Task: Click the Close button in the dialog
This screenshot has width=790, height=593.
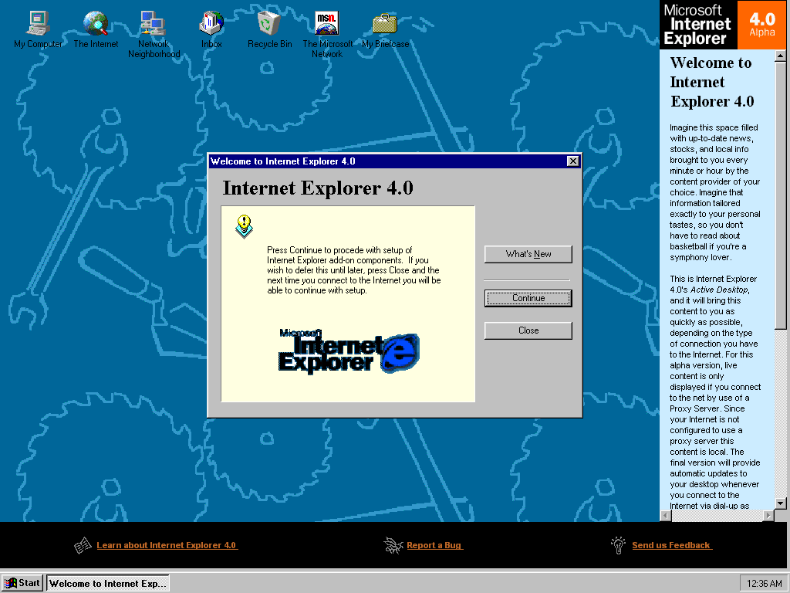Action: (x=528, y=330)
